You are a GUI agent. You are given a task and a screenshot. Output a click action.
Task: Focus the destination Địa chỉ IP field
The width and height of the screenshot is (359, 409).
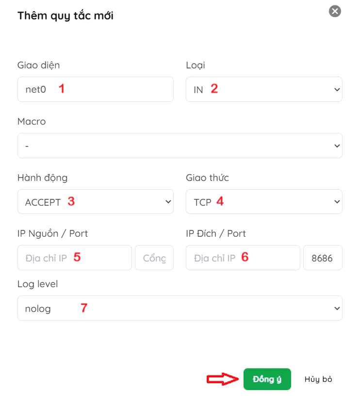click(243, 258)
